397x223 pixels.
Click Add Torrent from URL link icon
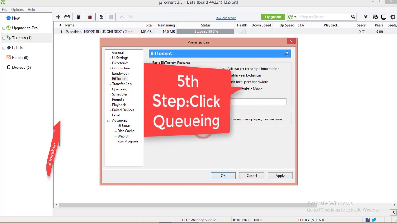click(67, 17)
